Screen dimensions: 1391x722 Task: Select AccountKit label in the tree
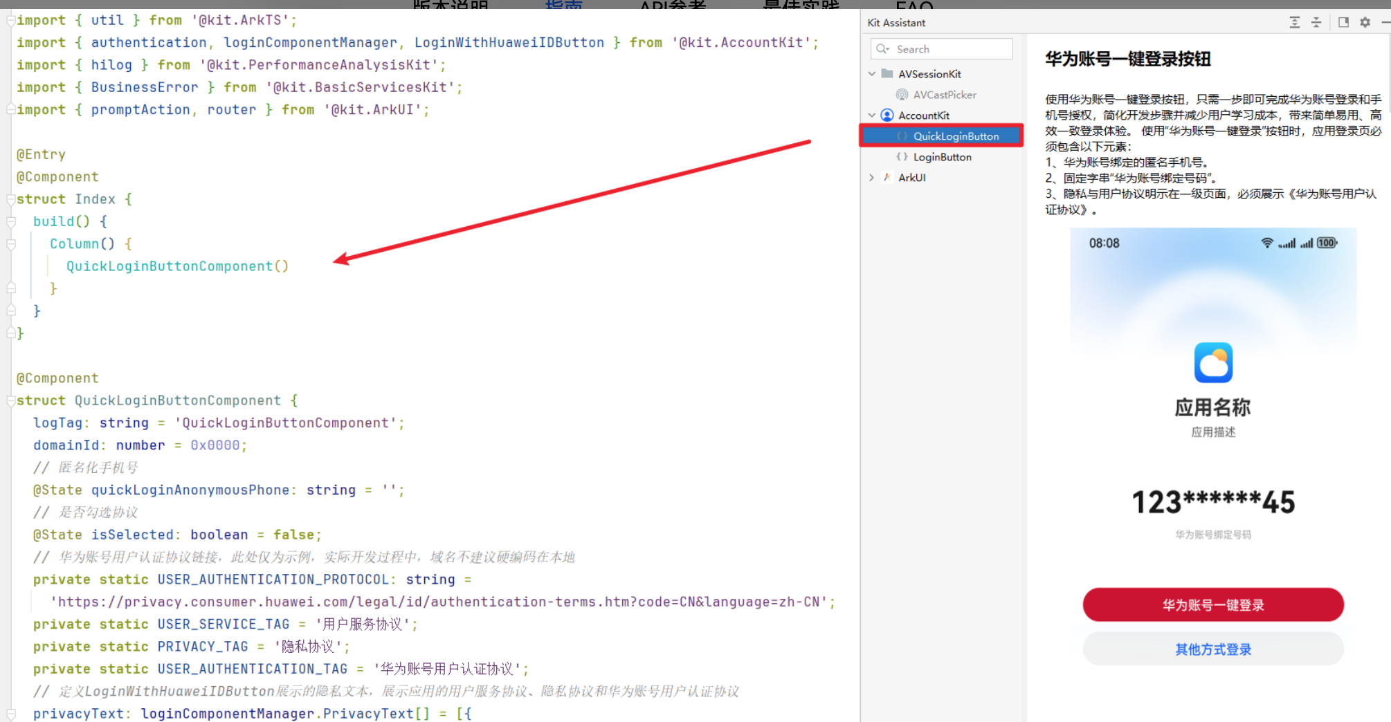point(924,115)
